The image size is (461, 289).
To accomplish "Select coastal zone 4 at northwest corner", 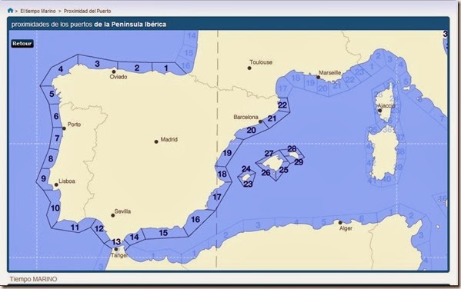I will 61,69.
